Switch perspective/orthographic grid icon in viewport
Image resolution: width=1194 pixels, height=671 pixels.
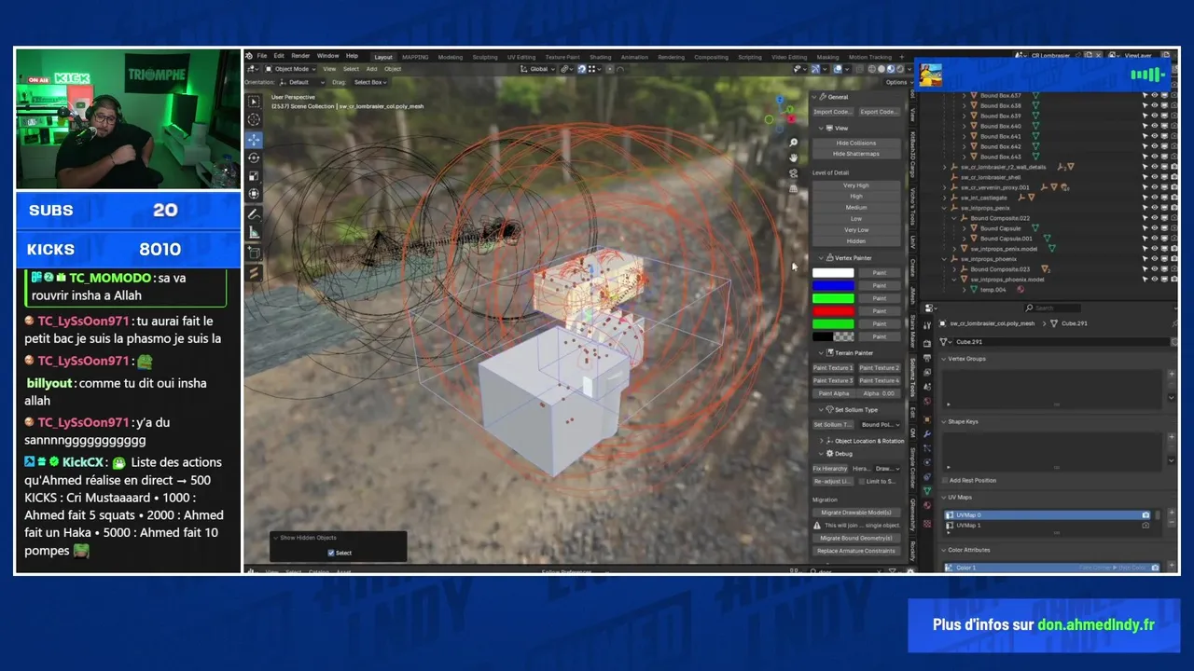(794, 188)
